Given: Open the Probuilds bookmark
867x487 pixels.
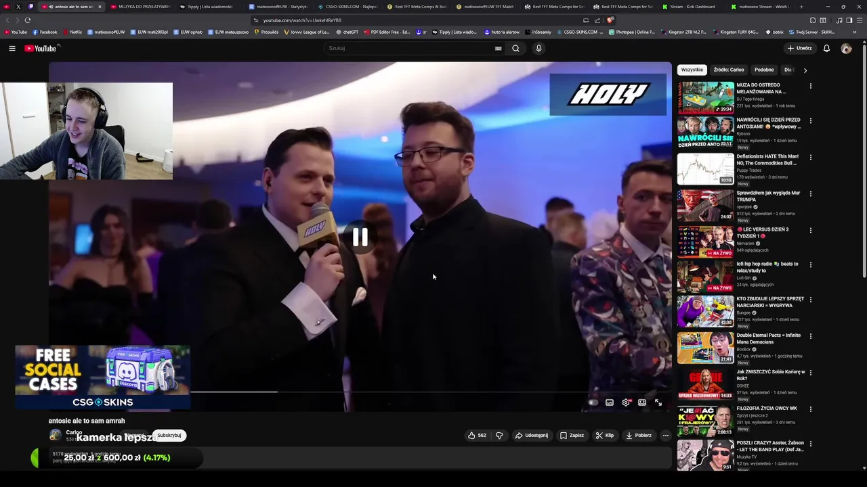Looking at the screenshot, I should [266, 32].
